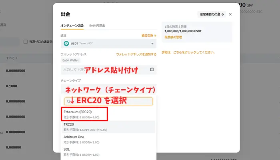Click the chain type search box

(108, 101)
